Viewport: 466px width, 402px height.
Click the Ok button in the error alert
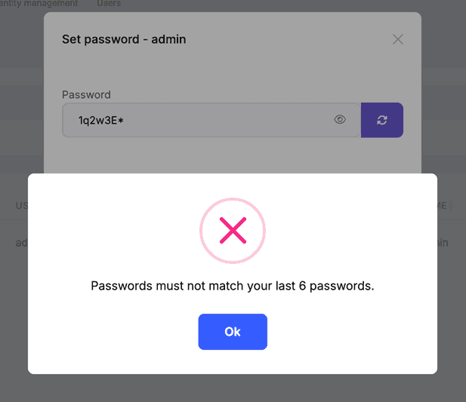[x=233, y=332]
